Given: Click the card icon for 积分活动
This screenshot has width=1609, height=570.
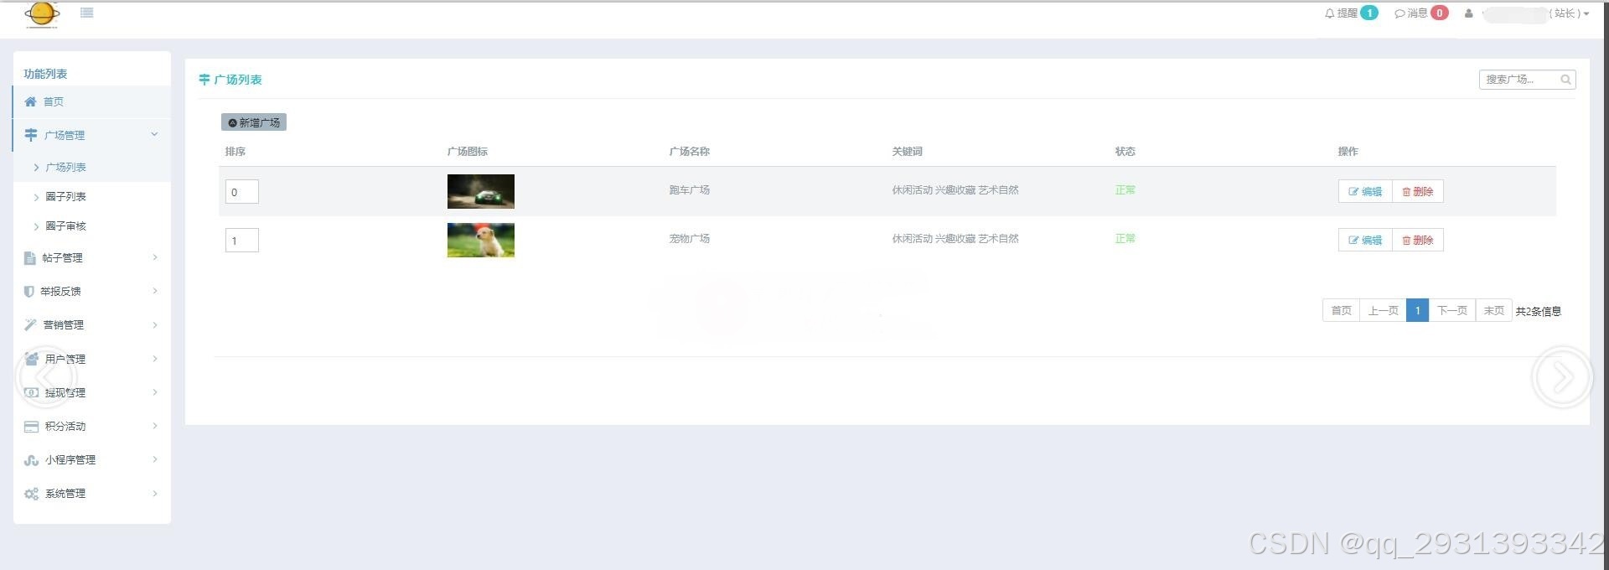Looking at the screenshot, I should 31,427.
